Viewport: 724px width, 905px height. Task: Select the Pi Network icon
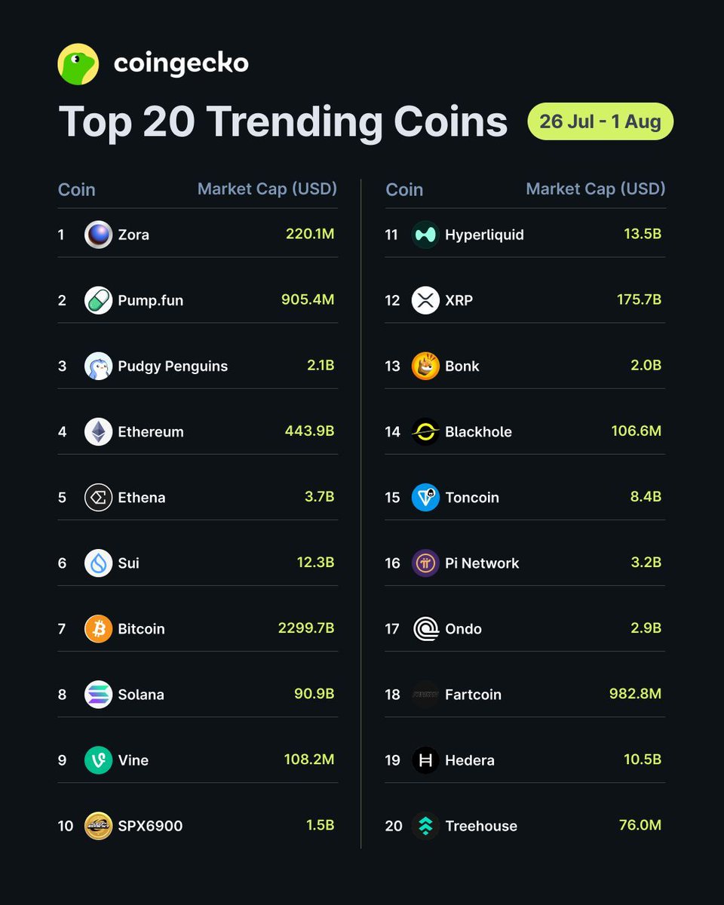tap(425, 563)
